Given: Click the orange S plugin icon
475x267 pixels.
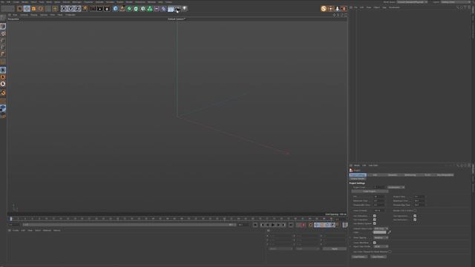Looking at the screenshot, I should click(x=324, y=9).
